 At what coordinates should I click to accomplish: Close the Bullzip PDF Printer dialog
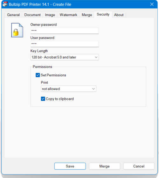point(152,4)
